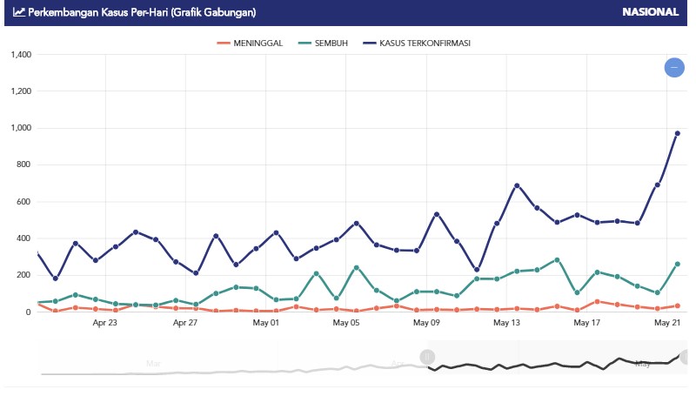Toggle the SEMBUH legend series

point(323,43)
